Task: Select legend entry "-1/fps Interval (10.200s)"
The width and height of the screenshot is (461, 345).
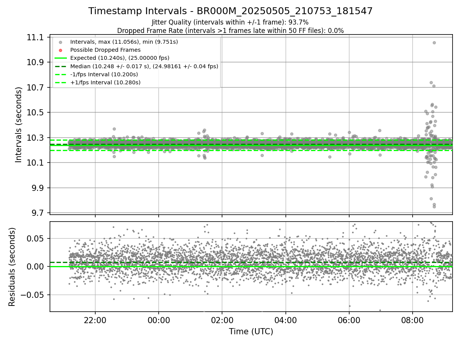Action: click(104, 74)
